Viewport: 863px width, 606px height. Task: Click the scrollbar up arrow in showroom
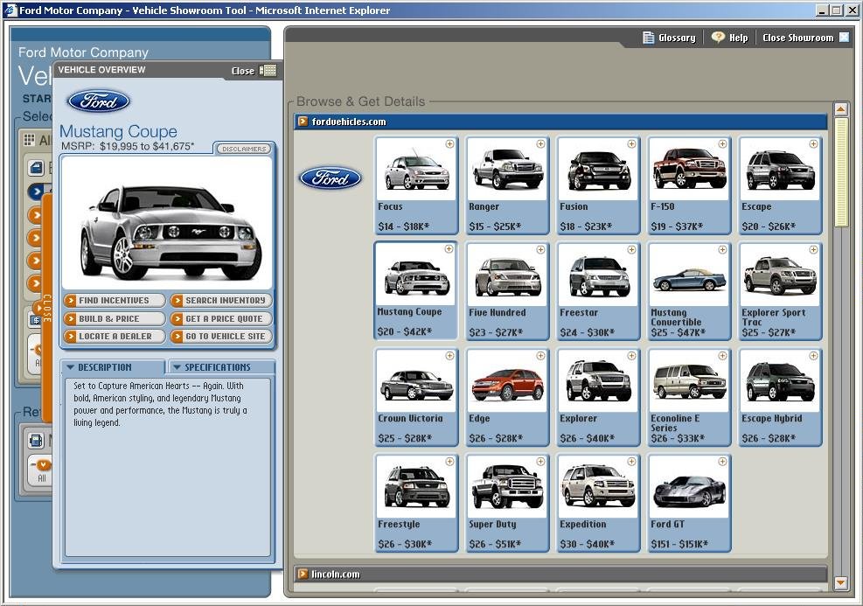click(x=840, y=109)
